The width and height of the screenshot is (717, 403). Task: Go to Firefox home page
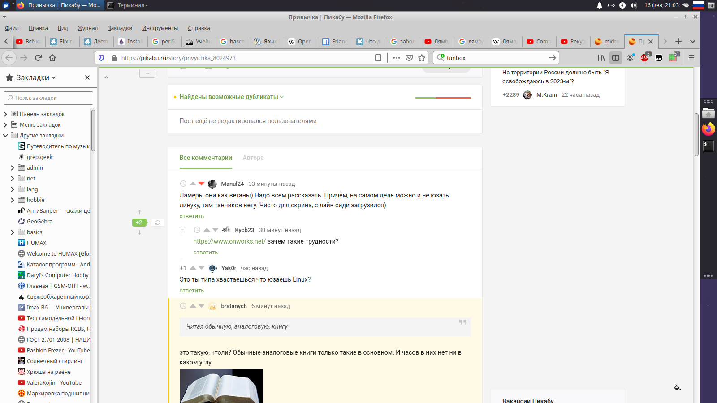(x=52, y=58)
